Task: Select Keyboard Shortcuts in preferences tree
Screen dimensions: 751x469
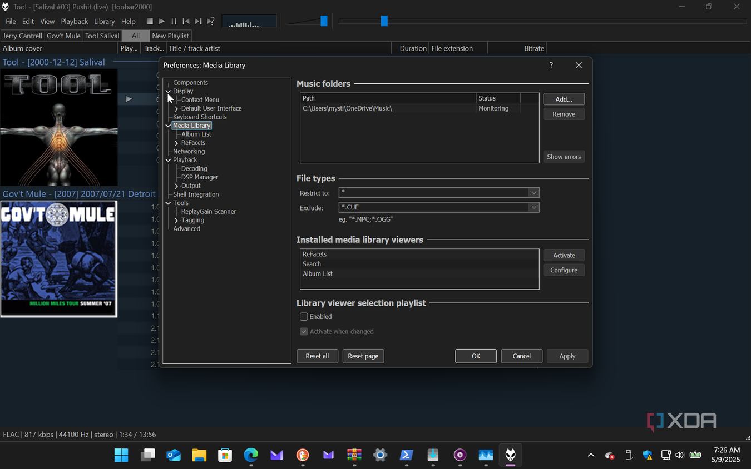Action: pyautogui.click(x=200, y=117)
